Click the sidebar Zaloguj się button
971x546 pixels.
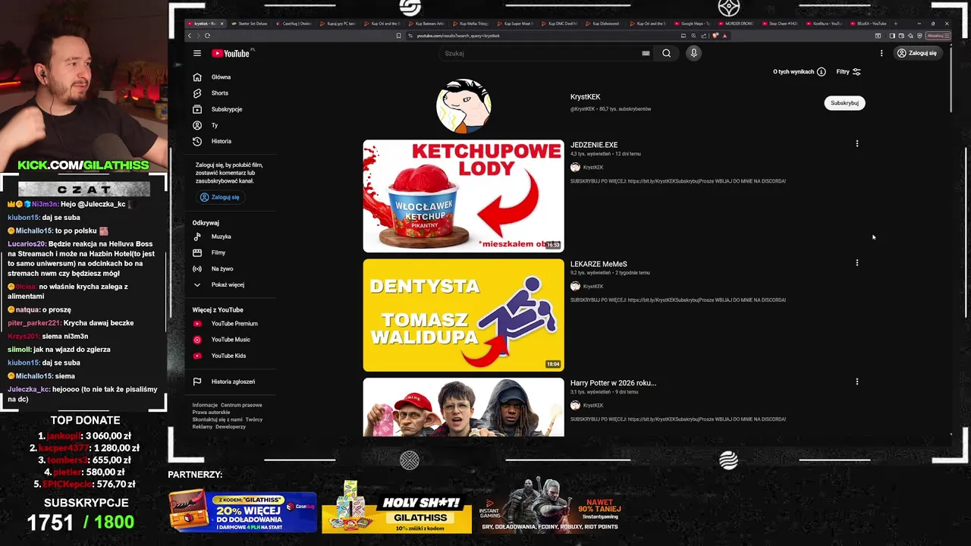(x=219, y=197)
